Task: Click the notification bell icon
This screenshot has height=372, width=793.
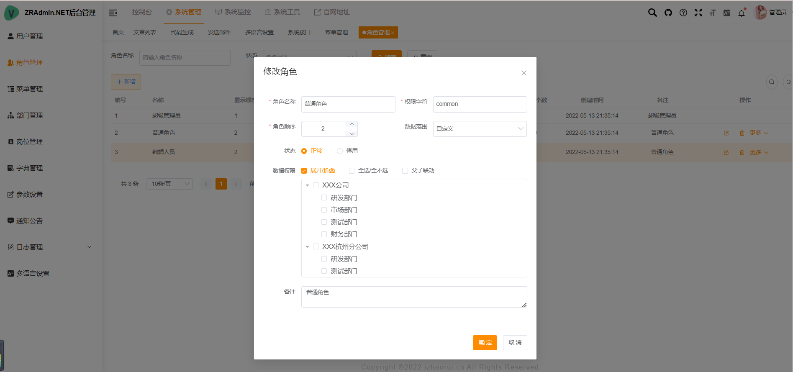Action: 742,13
